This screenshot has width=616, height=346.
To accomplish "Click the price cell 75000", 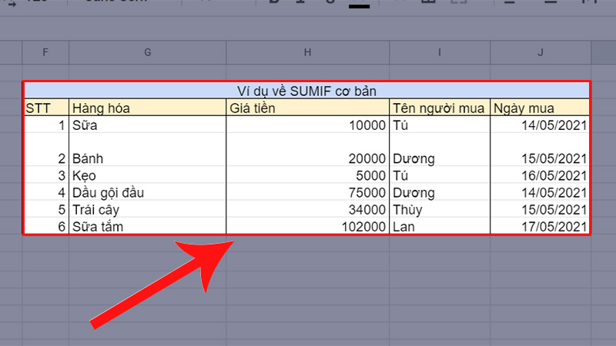I will (307, 192).
